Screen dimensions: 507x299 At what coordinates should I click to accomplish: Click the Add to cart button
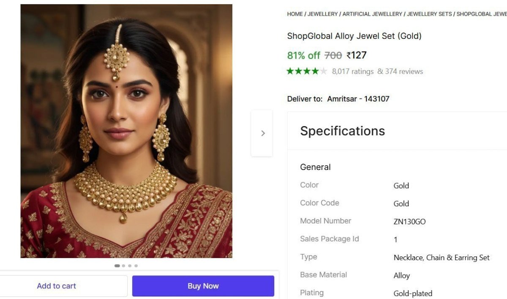pyautogui.click(x=57, y=286)
